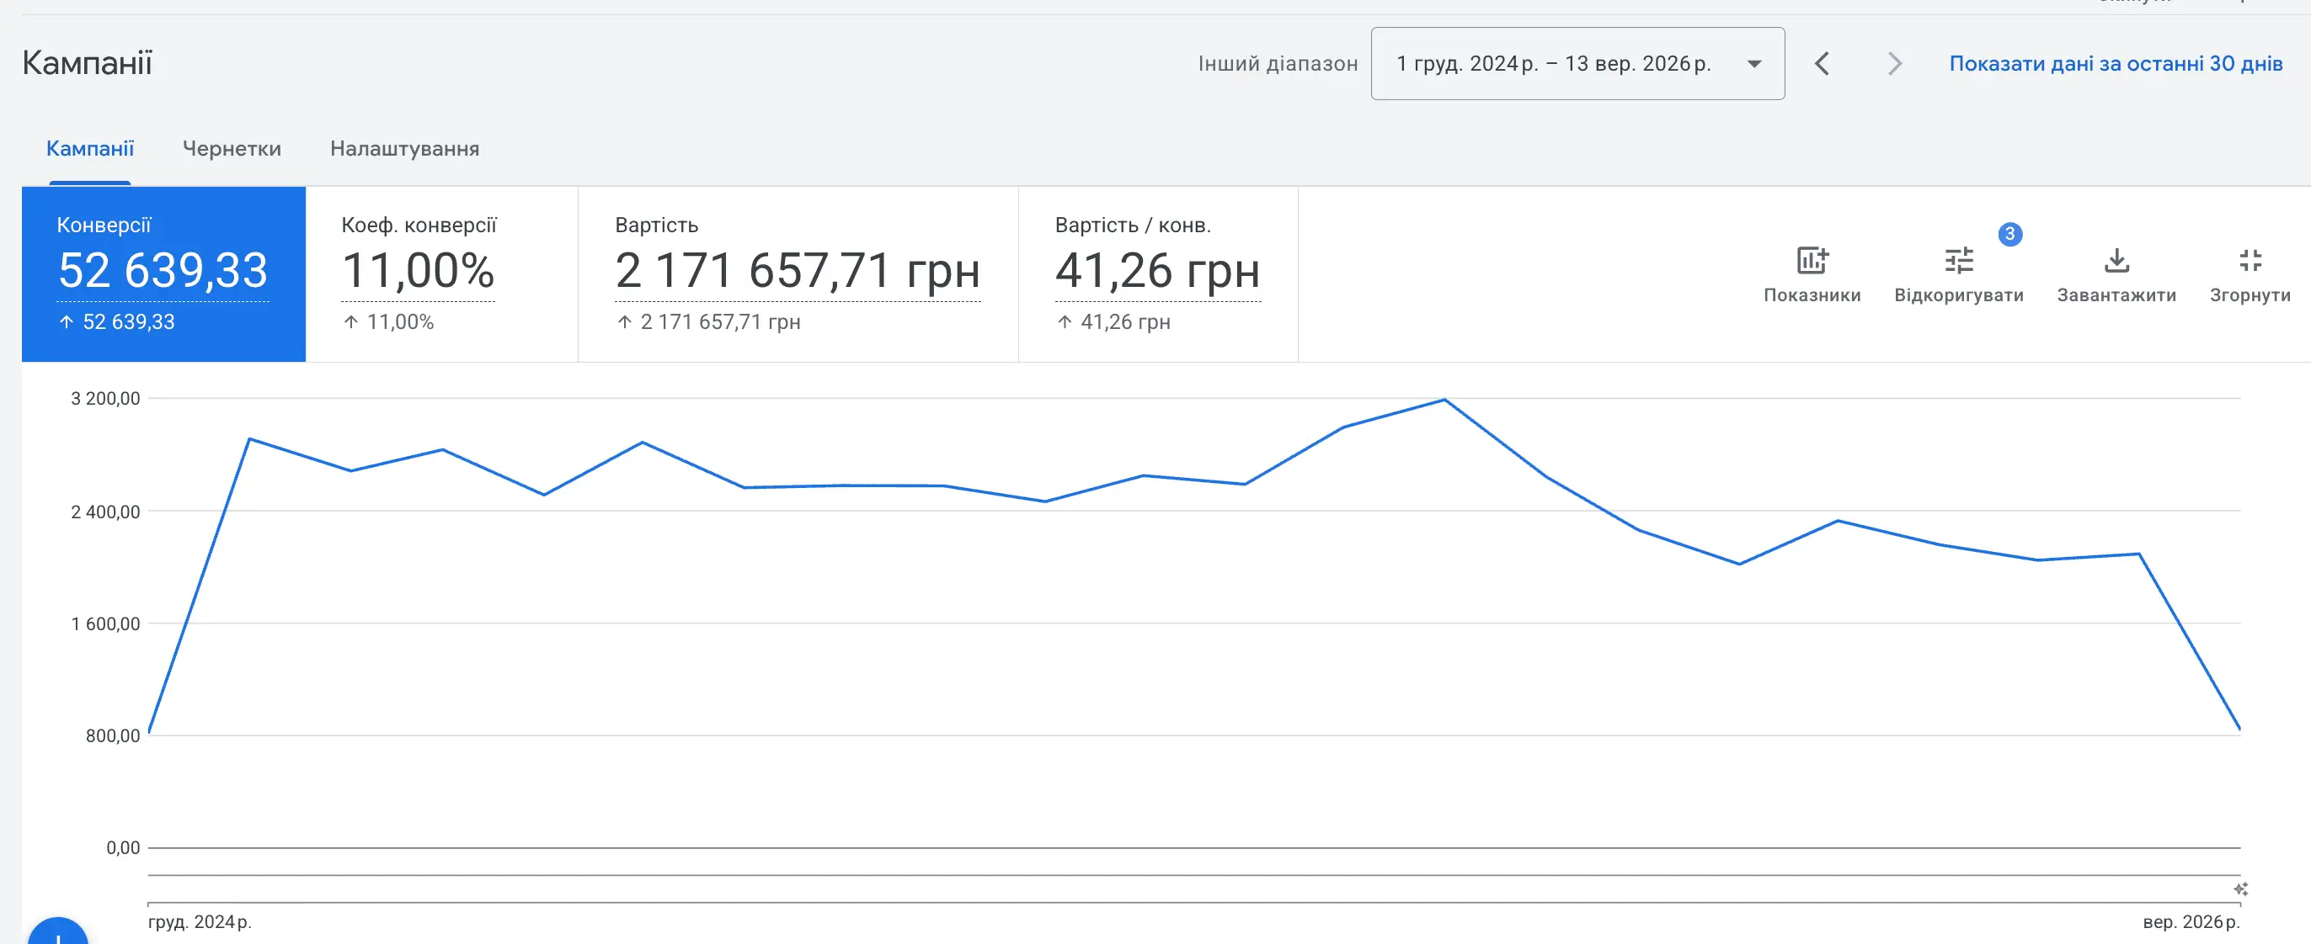Viewport: 2311px width, 944px height.
Task: Click the Інший діапазон label
Action: [x=1278, y=64]
